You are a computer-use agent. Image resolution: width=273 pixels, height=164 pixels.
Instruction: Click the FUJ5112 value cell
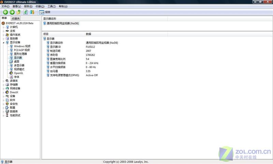pos(90,47)
